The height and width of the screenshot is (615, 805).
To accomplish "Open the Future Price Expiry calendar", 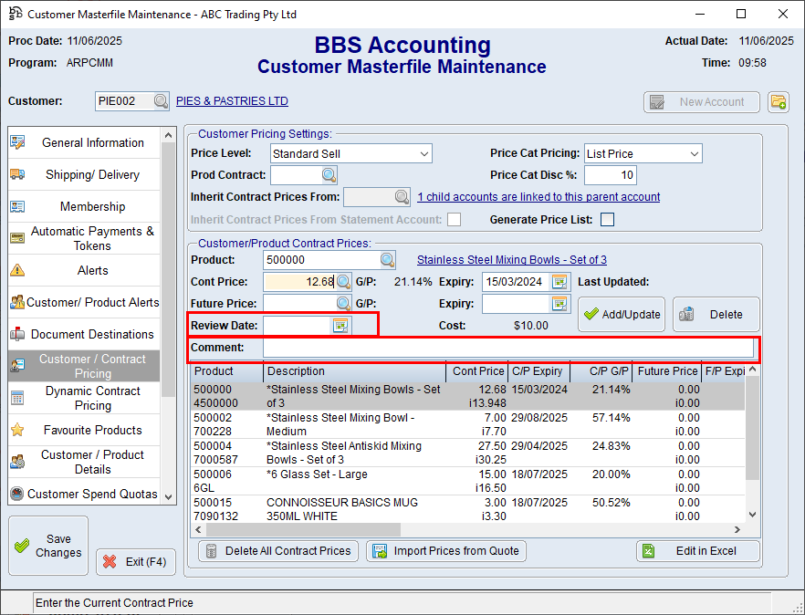I will 559,304.
